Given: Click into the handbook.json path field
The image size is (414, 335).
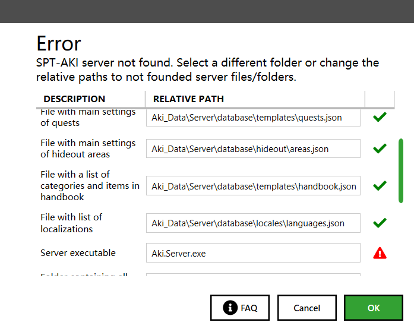Looking at the screenshot, I should point(253,186).
